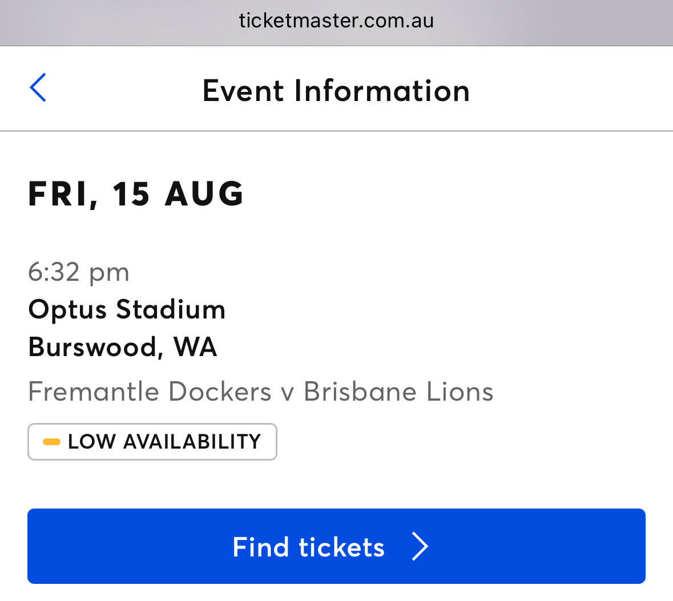Click the yellow low availability indicator dash
This screenshot has height=601, width=673.
tap(51, 442)
